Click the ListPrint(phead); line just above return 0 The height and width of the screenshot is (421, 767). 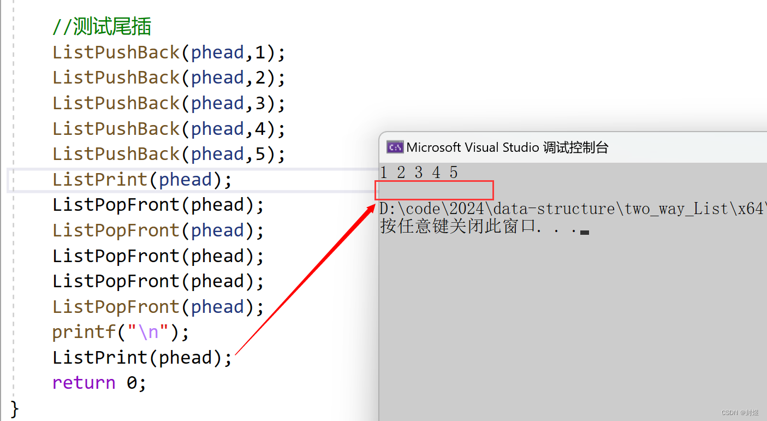pos(142,358)
